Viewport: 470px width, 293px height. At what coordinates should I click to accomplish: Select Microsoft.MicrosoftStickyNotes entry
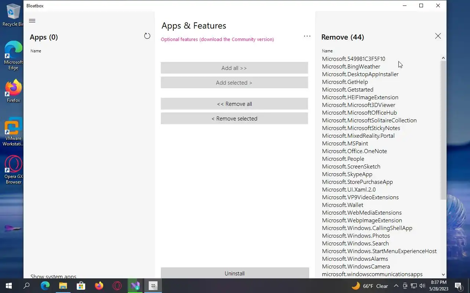click(361, 128)
